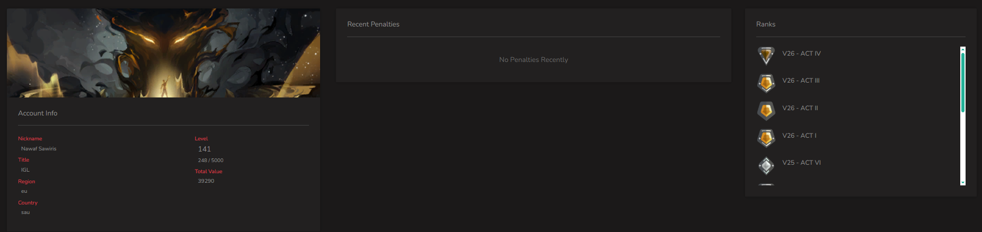The image size is (982, 232).
Task: Click the ranks list scrollbar down arrow
Action: point(963,182)
